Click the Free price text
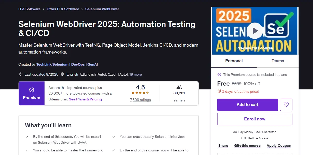 (223, 84)
